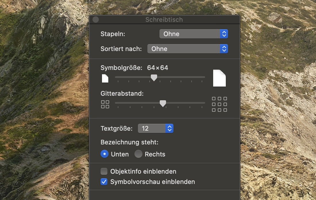
Task: Click the Schreibtisch window title bar
Action: pos(164,19)
